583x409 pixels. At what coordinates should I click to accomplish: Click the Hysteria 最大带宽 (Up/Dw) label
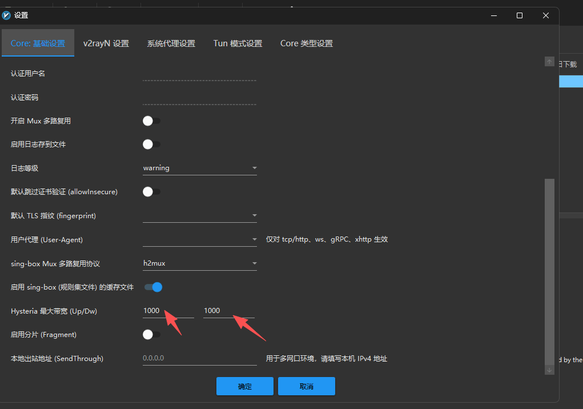(x=54, y=311)
